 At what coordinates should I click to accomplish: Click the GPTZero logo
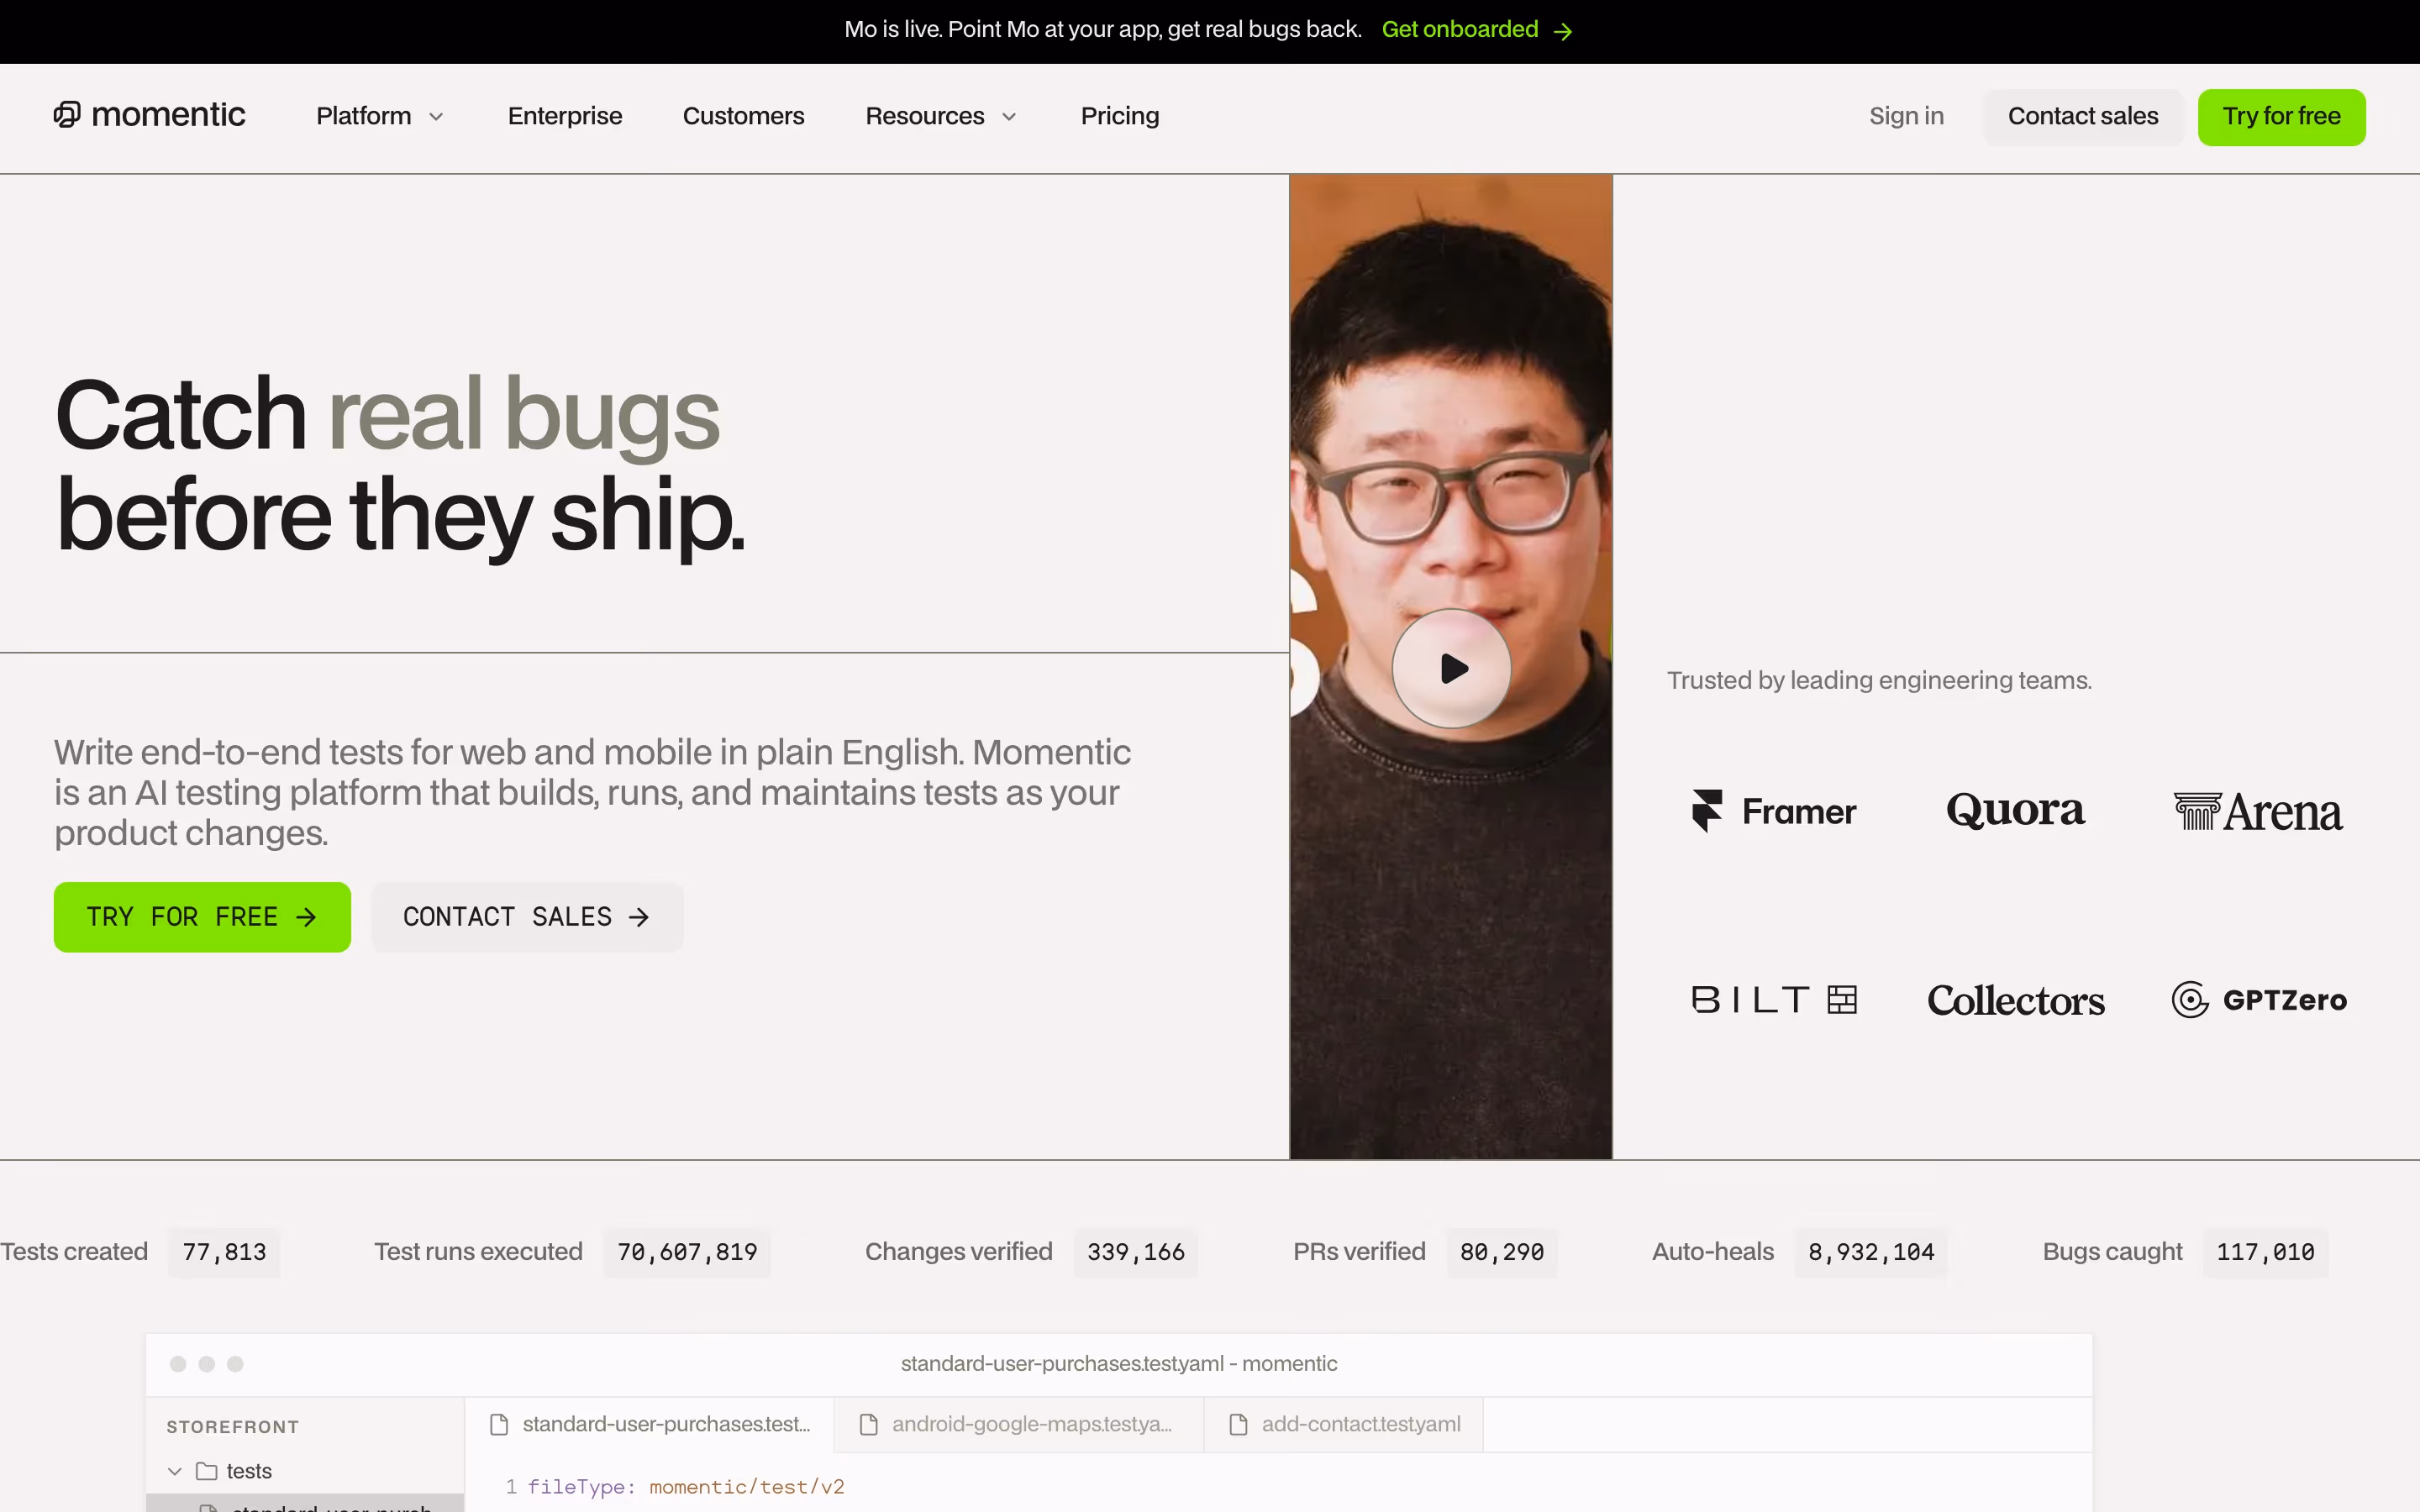[2259, 1000]
